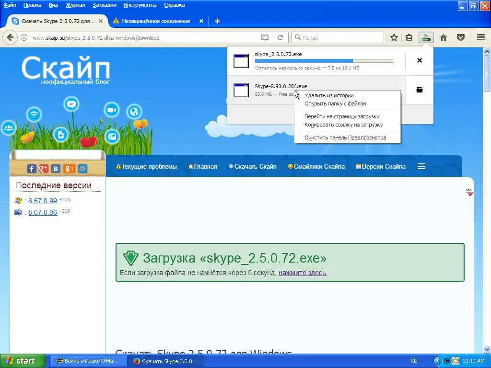Open the 8.67.0.96 Mac version link
491x368 pixels.
point(43,212)
